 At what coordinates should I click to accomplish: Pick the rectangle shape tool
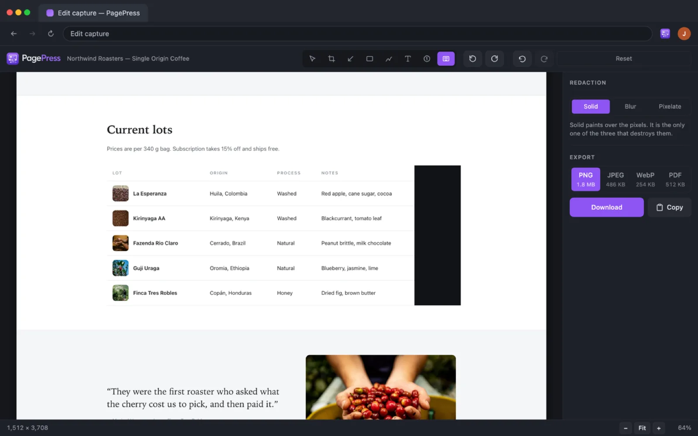[x=370, y=59]
